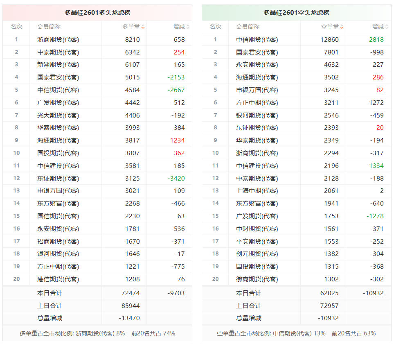Image resolution: width=394 pixels, height=344 pixels.
Task: Click 中信期货(代客) in short table row 1
Action: [x=257, y=39]
